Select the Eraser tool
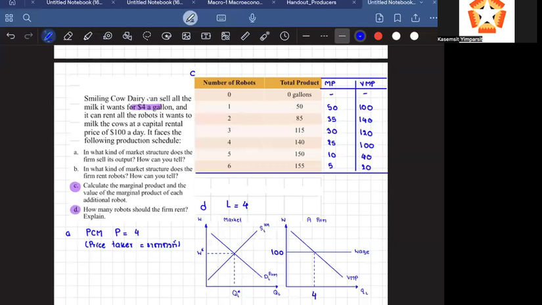Viewport: 542px width, 305px height. [x=68, y=36]
